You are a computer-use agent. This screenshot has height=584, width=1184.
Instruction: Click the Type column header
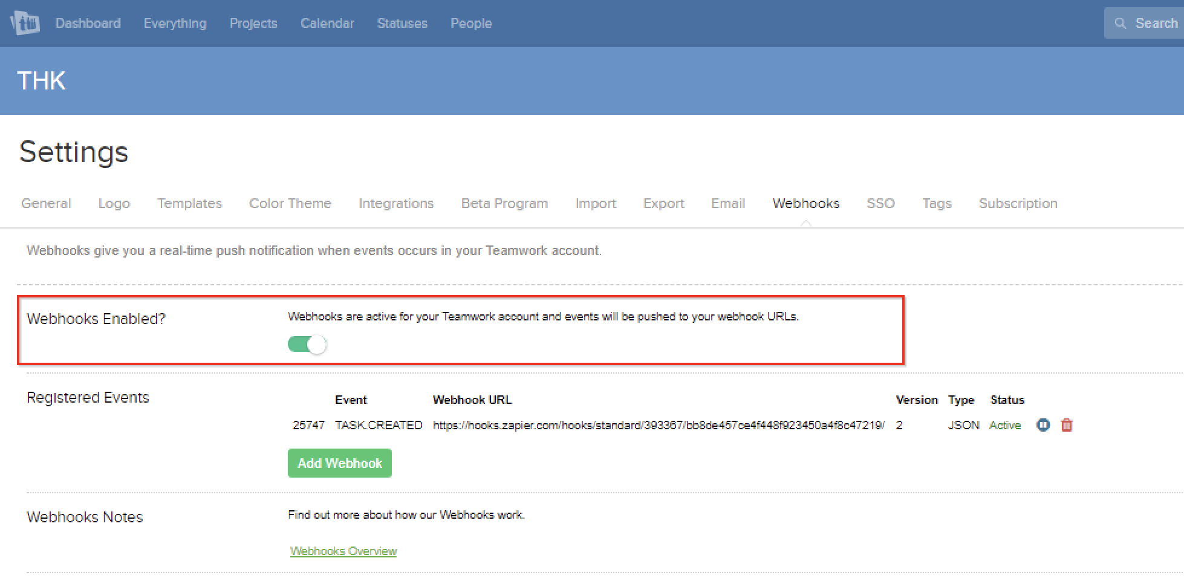[x=961, y=400]
